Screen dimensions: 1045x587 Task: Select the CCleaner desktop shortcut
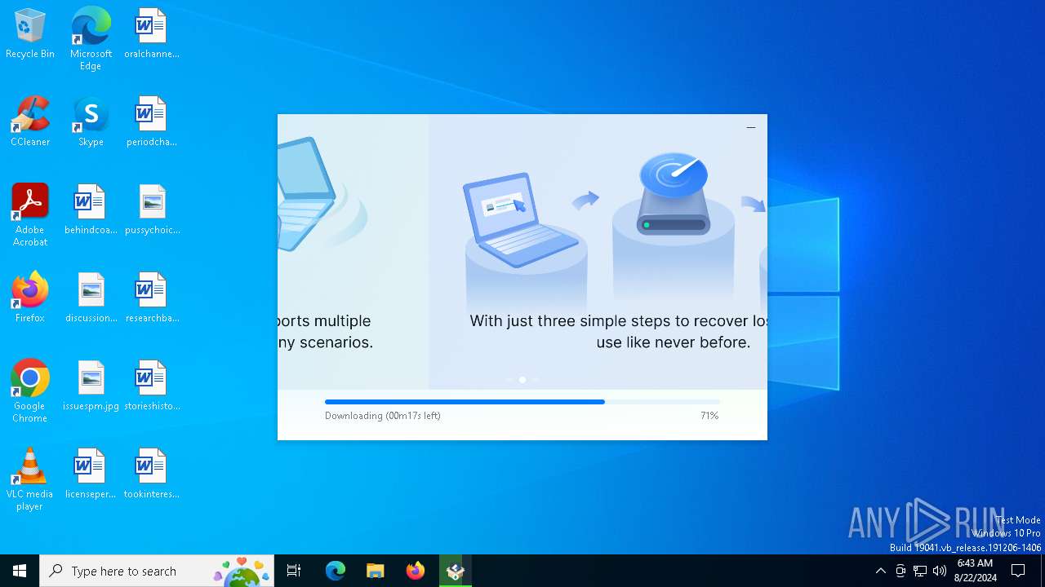(x=30, y=122)
